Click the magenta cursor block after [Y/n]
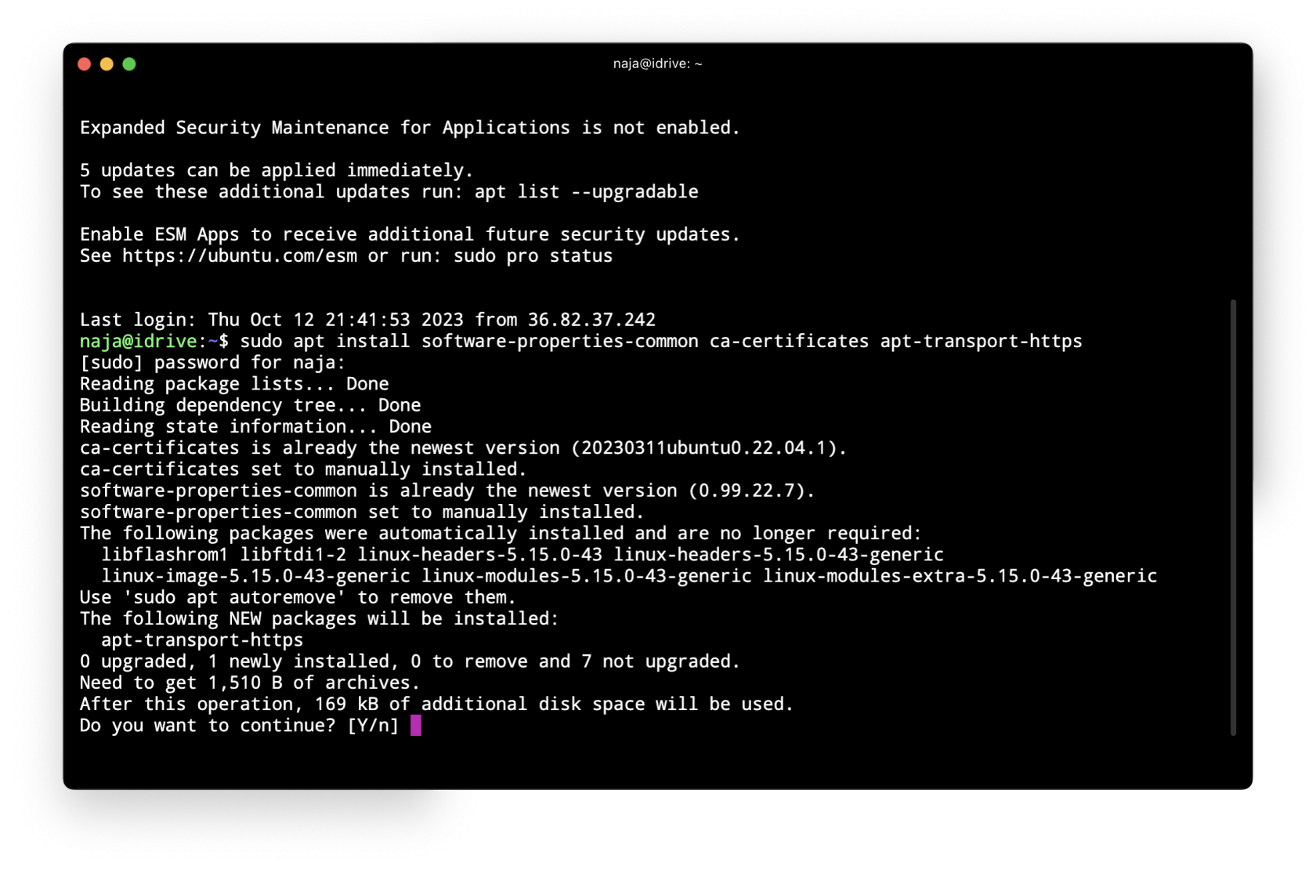The height and width of the screenshot is (873, 1316). pos(416,725)
